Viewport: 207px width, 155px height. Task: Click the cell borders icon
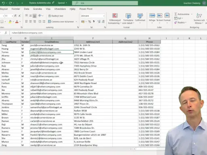point(2,21)
